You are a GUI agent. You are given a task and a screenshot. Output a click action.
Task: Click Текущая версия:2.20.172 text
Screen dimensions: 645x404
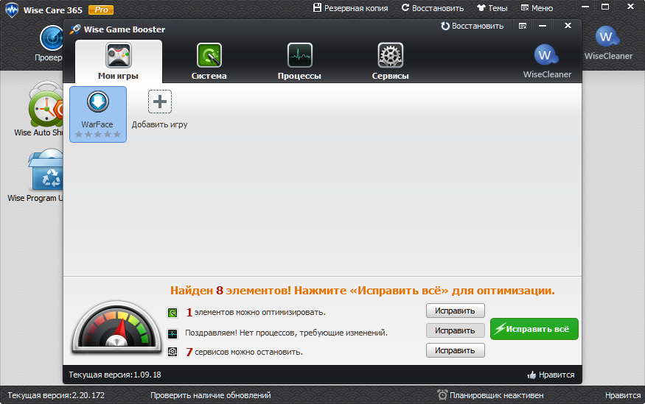tap(56, 395)
